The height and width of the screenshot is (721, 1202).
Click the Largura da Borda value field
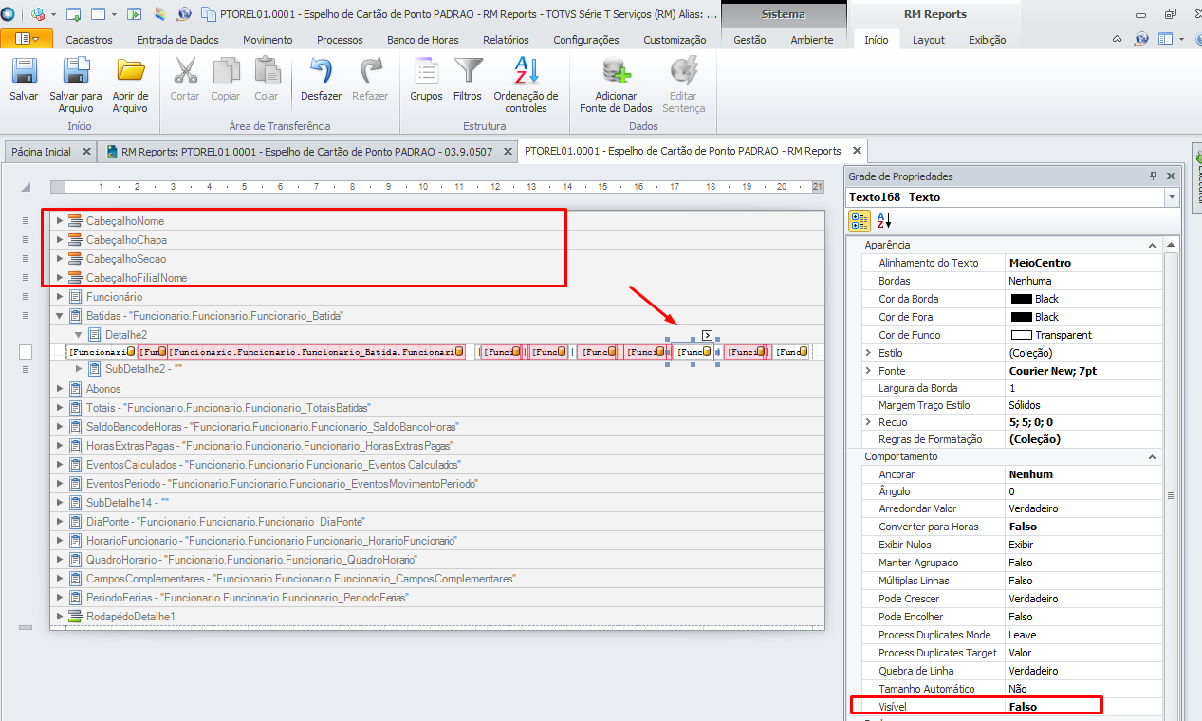1084,388
